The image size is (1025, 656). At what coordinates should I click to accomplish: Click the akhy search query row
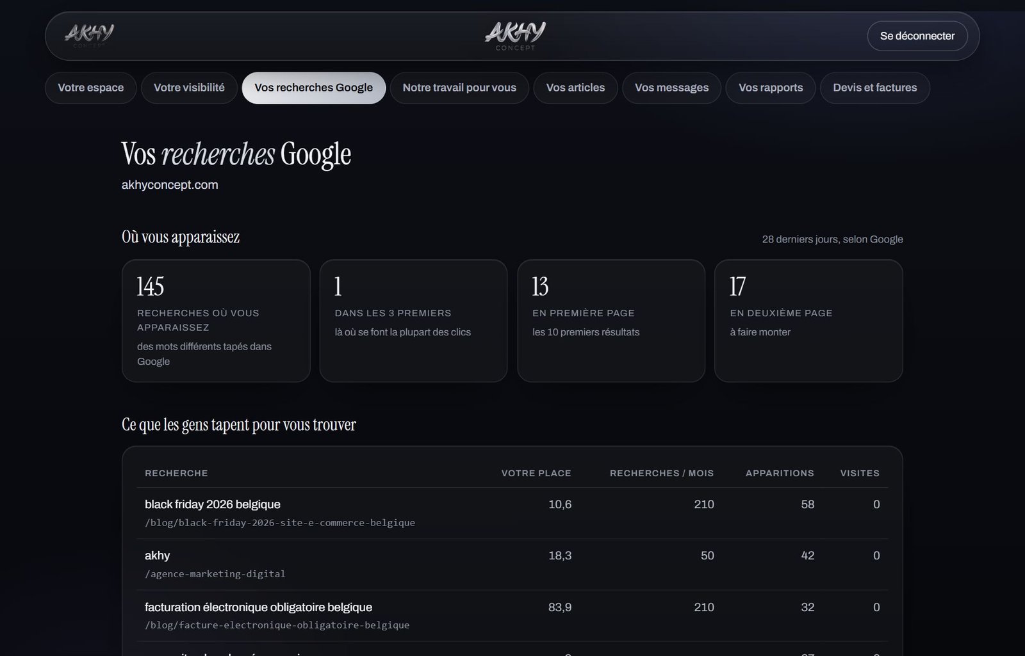point(512,564)
